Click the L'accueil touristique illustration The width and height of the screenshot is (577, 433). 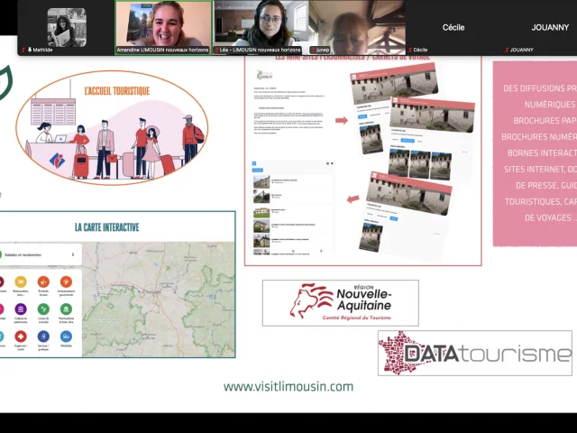[112, 127]
